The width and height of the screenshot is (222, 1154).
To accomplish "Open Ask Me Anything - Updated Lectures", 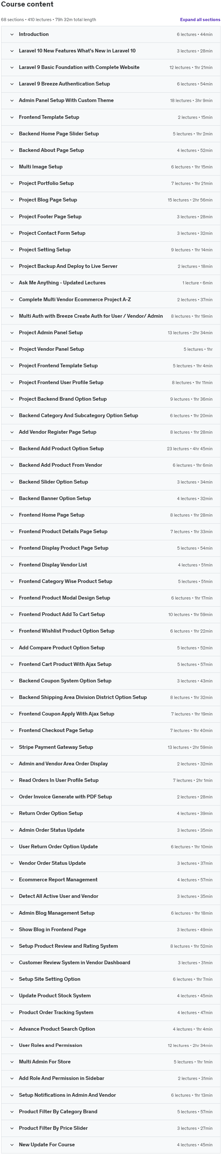I will pyautogui.click(x=111, y=283).
